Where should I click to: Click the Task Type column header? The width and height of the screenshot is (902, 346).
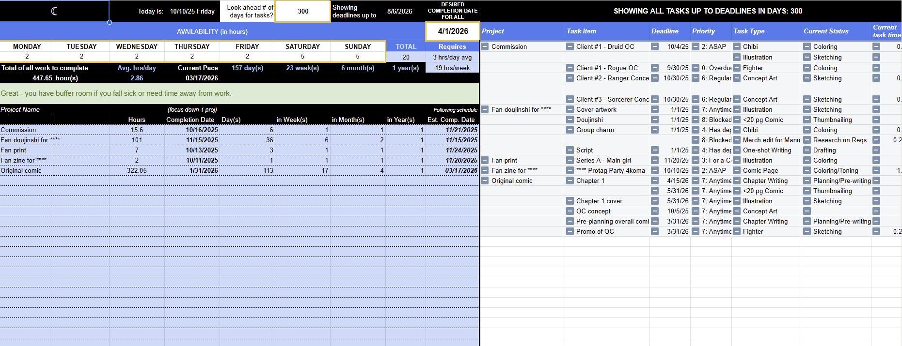767,31
